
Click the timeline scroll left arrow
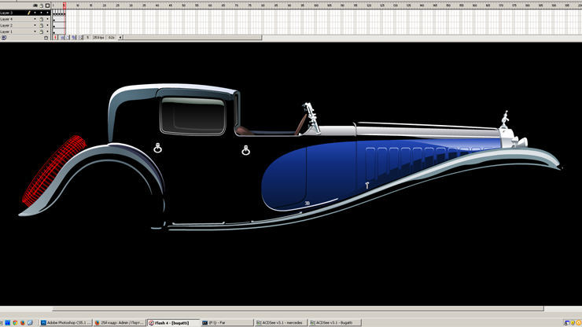tap(120, 38)
